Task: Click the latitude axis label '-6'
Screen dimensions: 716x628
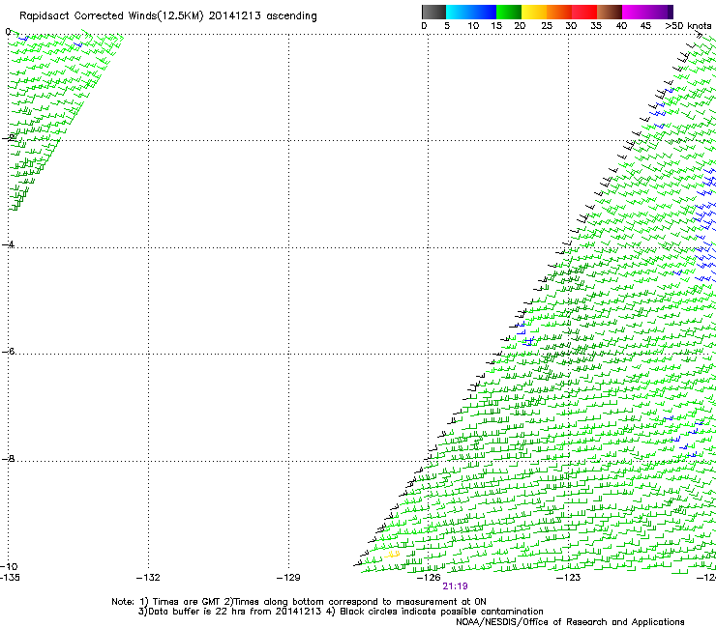Action: [8, 351]
